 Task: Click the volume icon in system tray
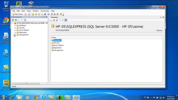164,97
